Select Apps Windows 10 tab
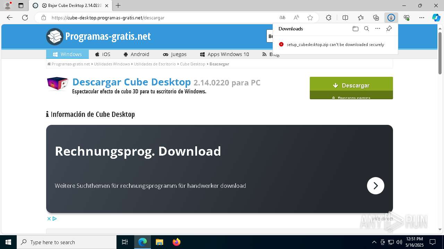 coord(225,54)
